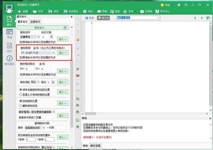The height and width of the screenshot is (150, 213).
Task: Collapse the 鼠标命令 section header
Action: [x=65, y=28]
